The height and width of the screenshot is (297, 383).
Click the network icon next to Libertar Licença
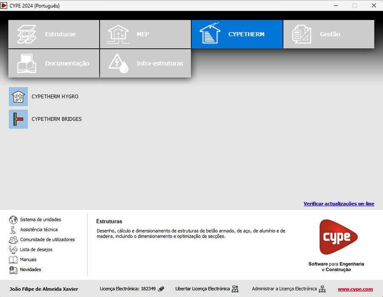point(235,289)
